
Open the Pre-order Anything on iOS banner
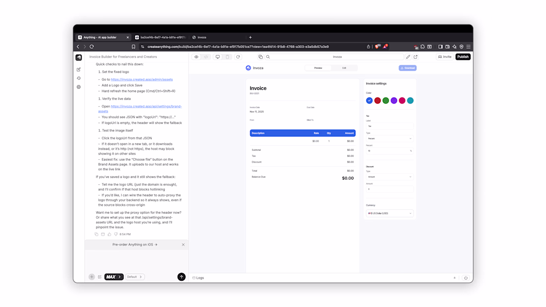pos(135,245)
